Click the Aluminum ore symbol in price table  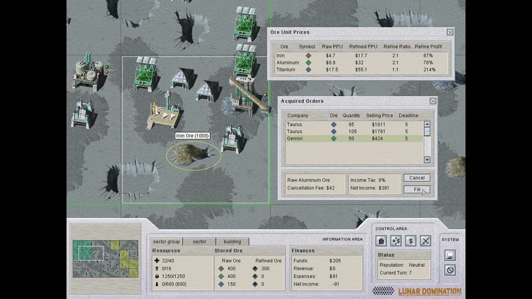tap(308, 63)
